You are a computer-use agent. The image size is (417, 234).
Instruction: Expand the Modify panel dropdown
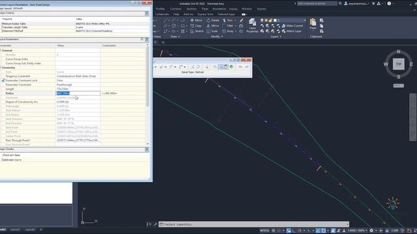pos(217,36)
